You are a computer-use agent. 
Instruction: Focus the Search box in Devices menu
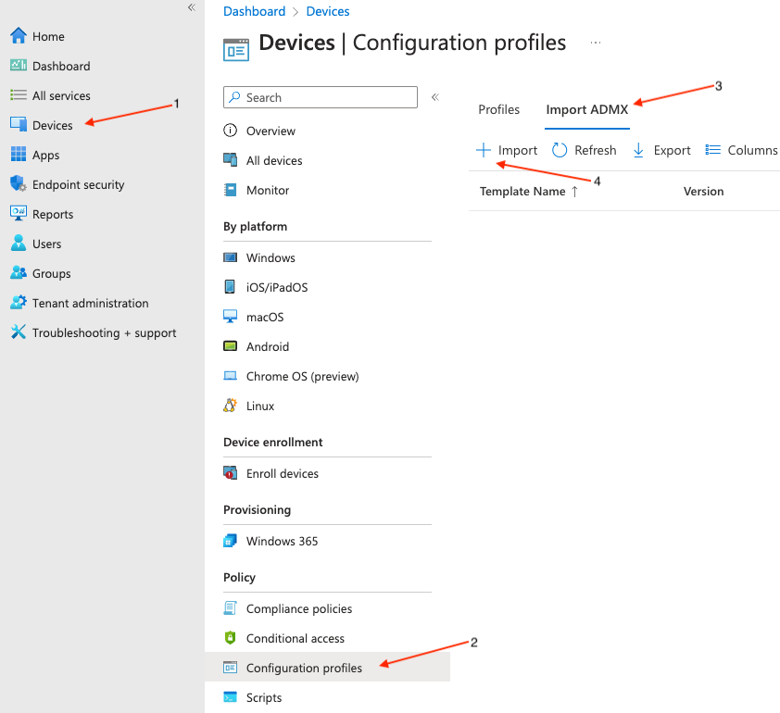pos(321,97)
